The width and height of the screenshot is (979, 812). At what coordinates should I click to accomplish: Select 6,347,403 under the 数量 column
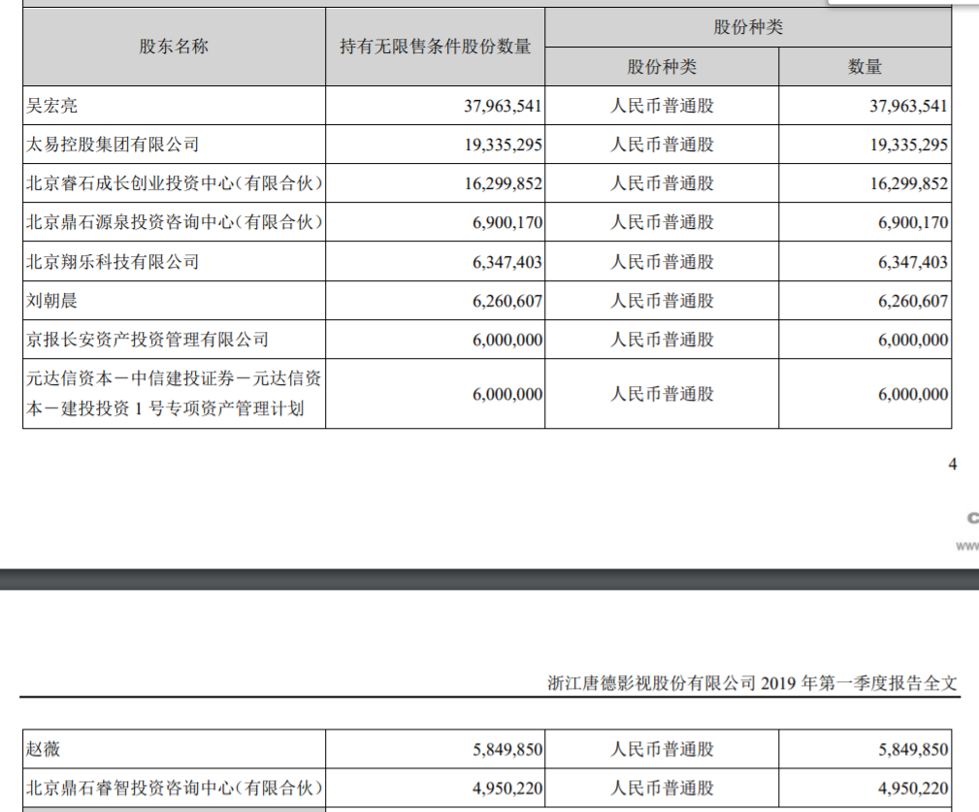[x=913, y=262]
